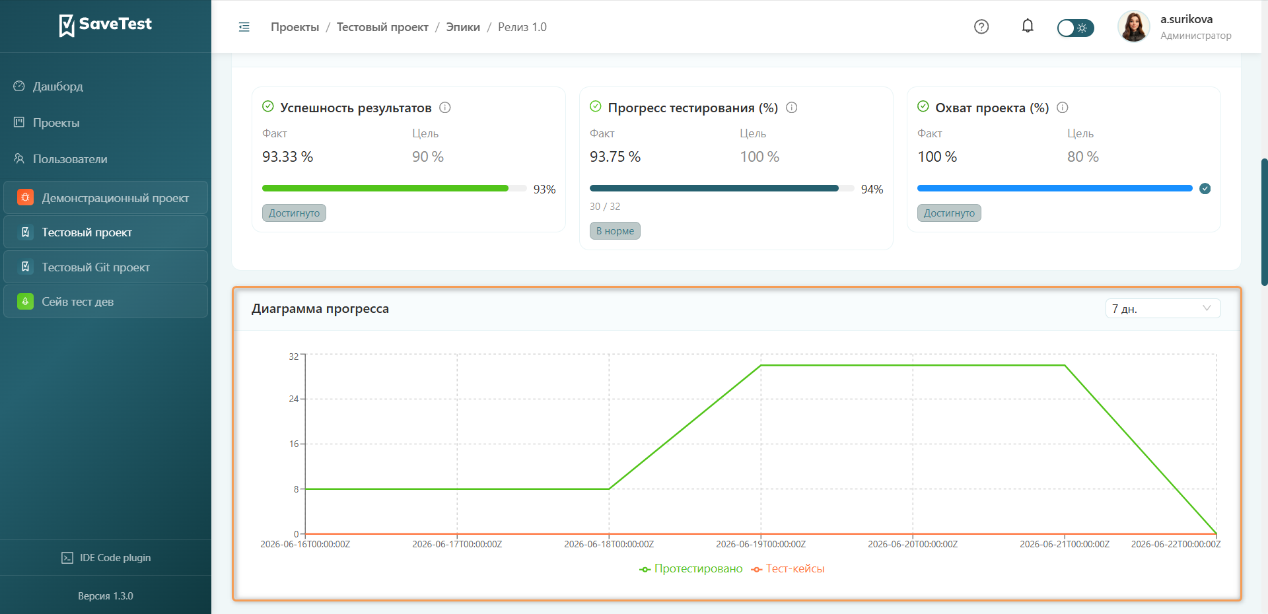Expand Сейв тест дев project item
This screenshot has height=614, width=1268.
point(106,302)
